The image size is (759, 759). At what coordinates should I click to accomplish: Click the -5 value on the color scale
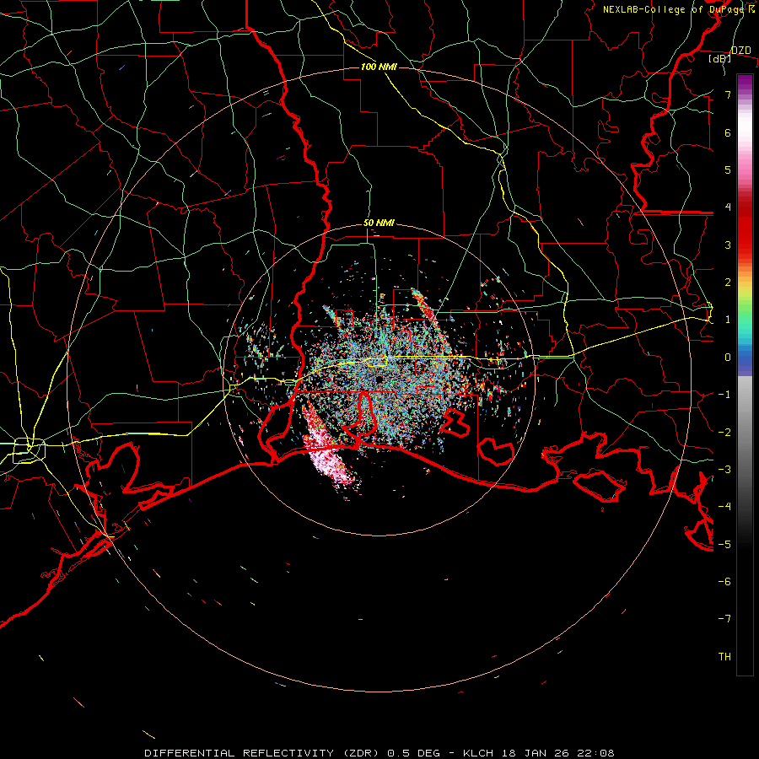(x=724, y=544)
